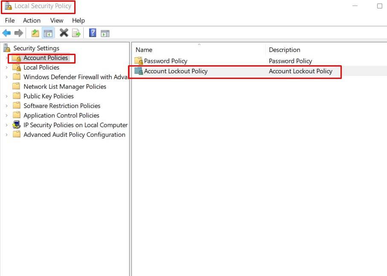Viewport: 387px width, 276px height.
Task: Click the Password Policy folder icon in list
Action: pos(139,61)
